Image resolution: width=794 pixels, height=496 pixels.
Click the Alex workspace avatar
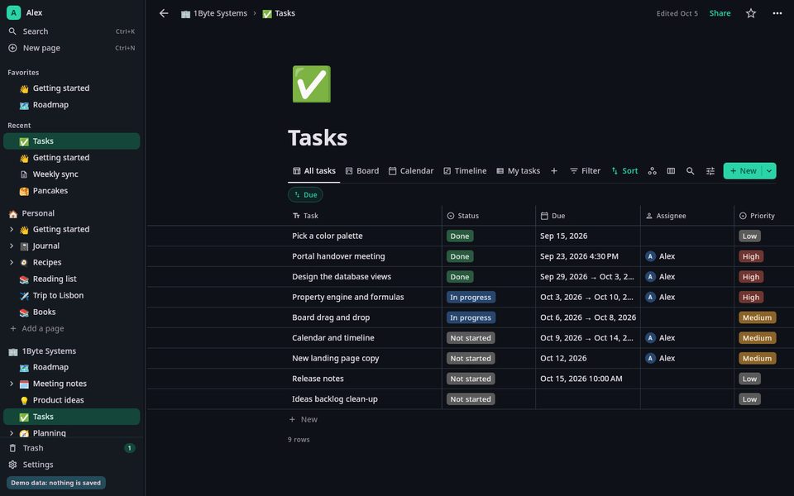14,12
